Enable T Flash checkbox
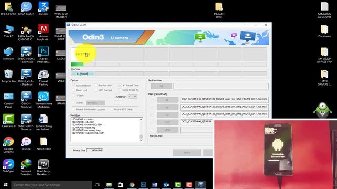The width and height of the screenshot is (337, 189). coord(73,95)
